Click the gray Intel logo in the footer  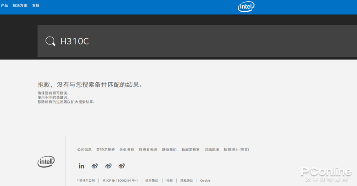click(46, 162)
